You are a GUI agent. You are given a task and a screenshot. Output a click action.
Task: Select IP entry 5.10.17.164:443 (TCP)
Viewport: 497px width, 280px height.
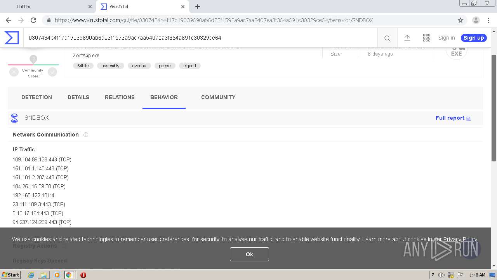(38, 213)
